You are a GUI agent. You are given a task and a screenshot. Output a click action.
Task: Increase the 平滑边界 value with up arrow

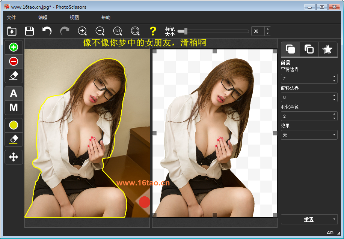pos(334,77)
